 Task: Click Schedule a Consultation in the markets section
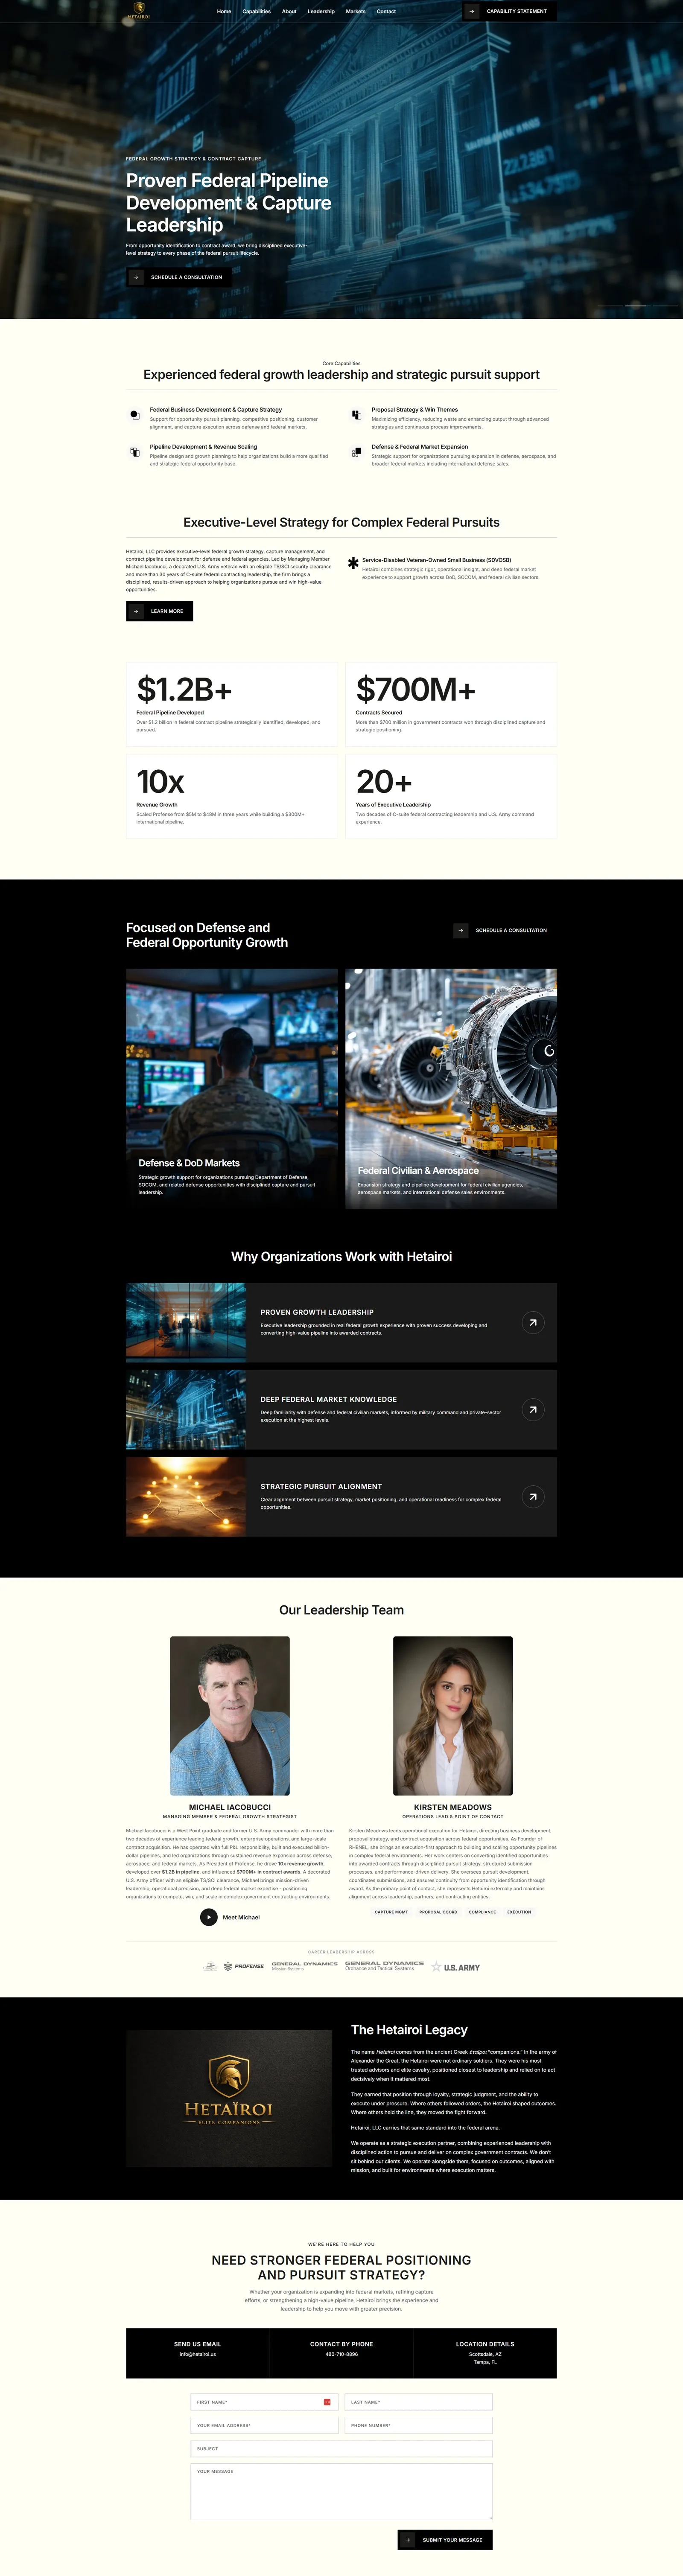(505, 930)
